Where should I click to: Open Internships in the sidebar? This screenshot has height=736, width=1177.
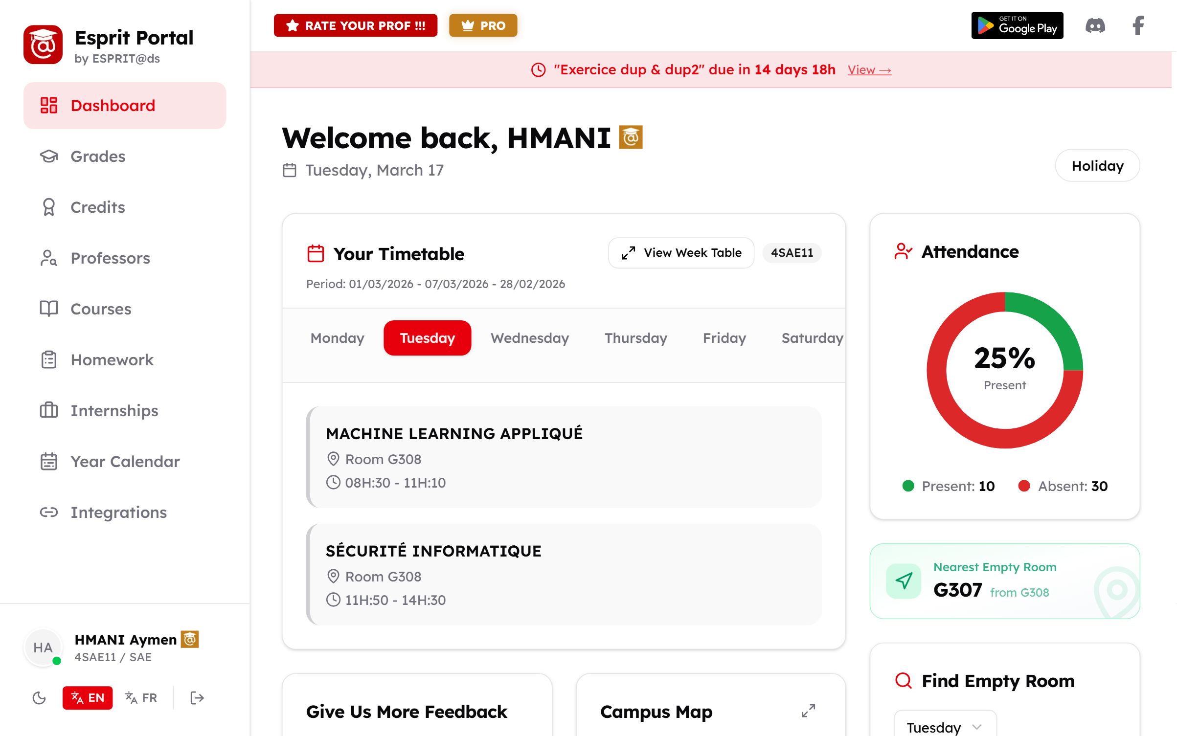point(114,411)
